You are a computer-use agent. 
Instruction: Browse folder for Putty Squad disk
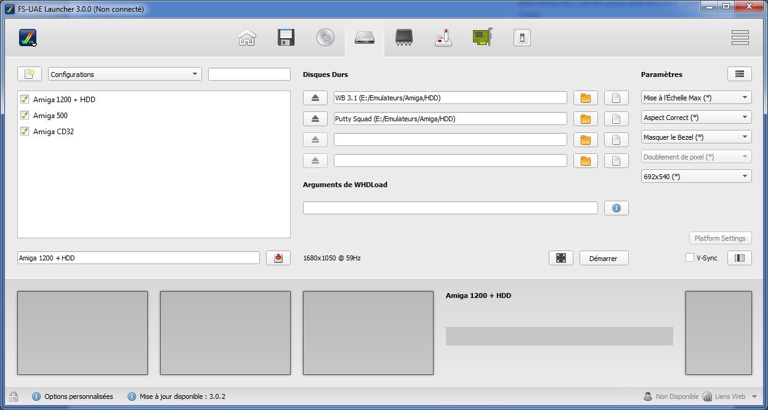[x=585, y=119]
